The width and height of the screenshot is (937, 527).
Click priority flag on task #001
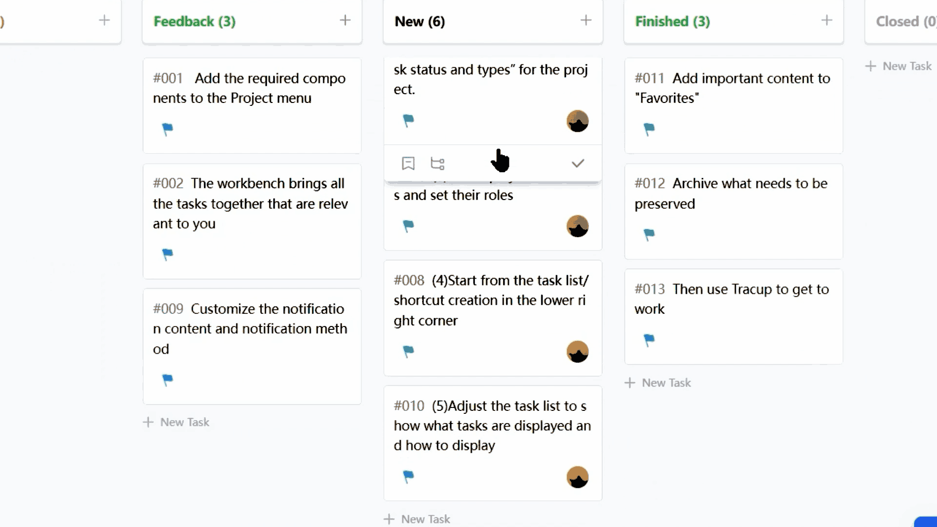tap(167, 129)
